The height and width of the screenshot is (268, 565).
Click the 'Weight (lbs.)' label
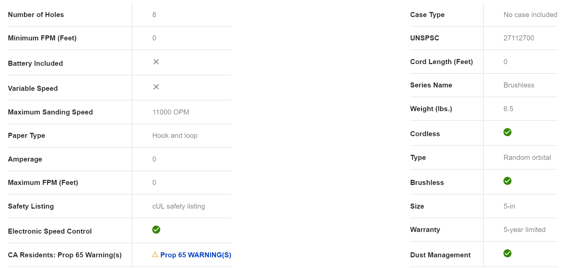[x=431, y=109]
